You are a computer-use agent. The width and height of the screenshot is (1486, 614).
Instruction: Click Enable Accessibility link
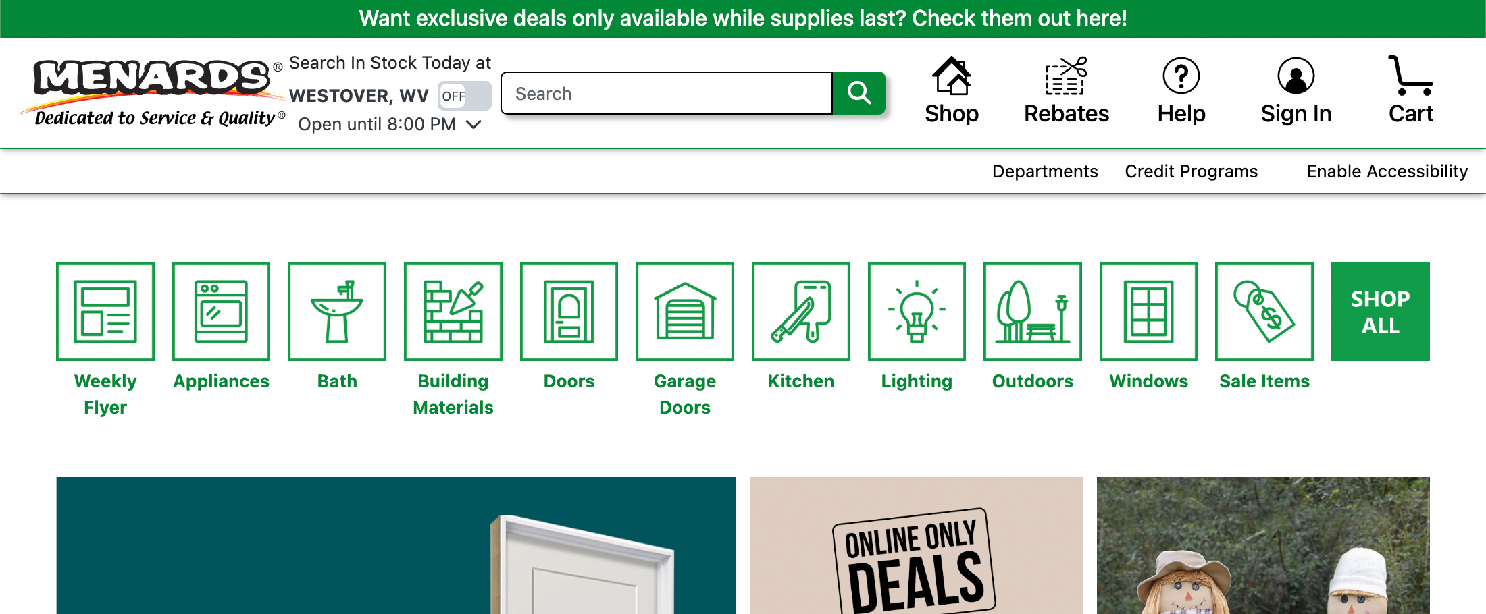tap(1387, 171)
